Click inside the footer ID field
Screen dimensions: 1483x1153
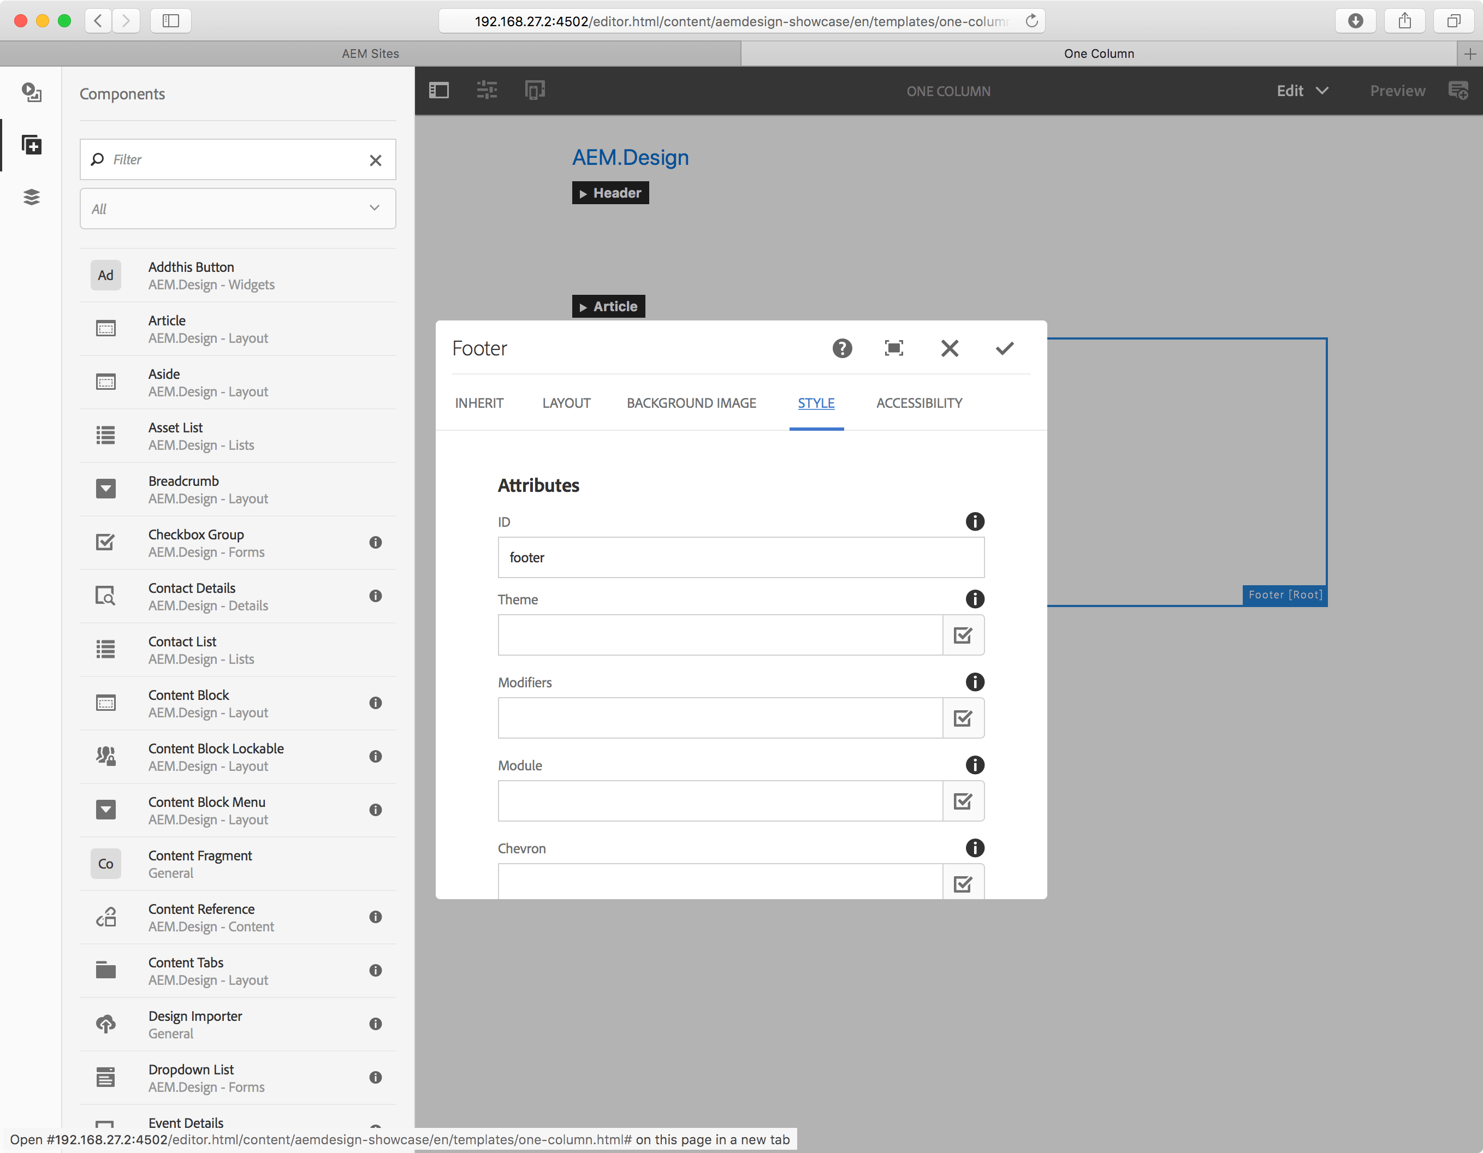[x=741, y=557]
